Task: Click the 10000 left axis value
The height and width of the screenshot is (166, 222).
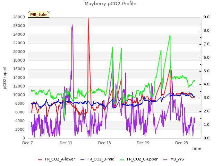Action: point(19,95)
